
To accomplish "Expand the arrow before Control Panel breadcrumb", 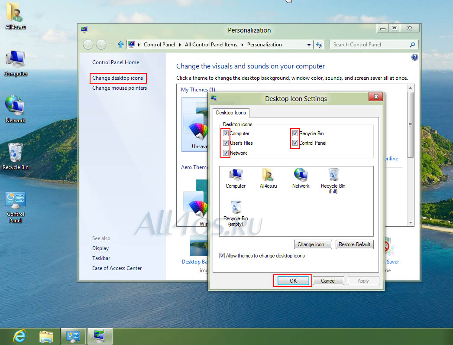I will pos(139,45).
